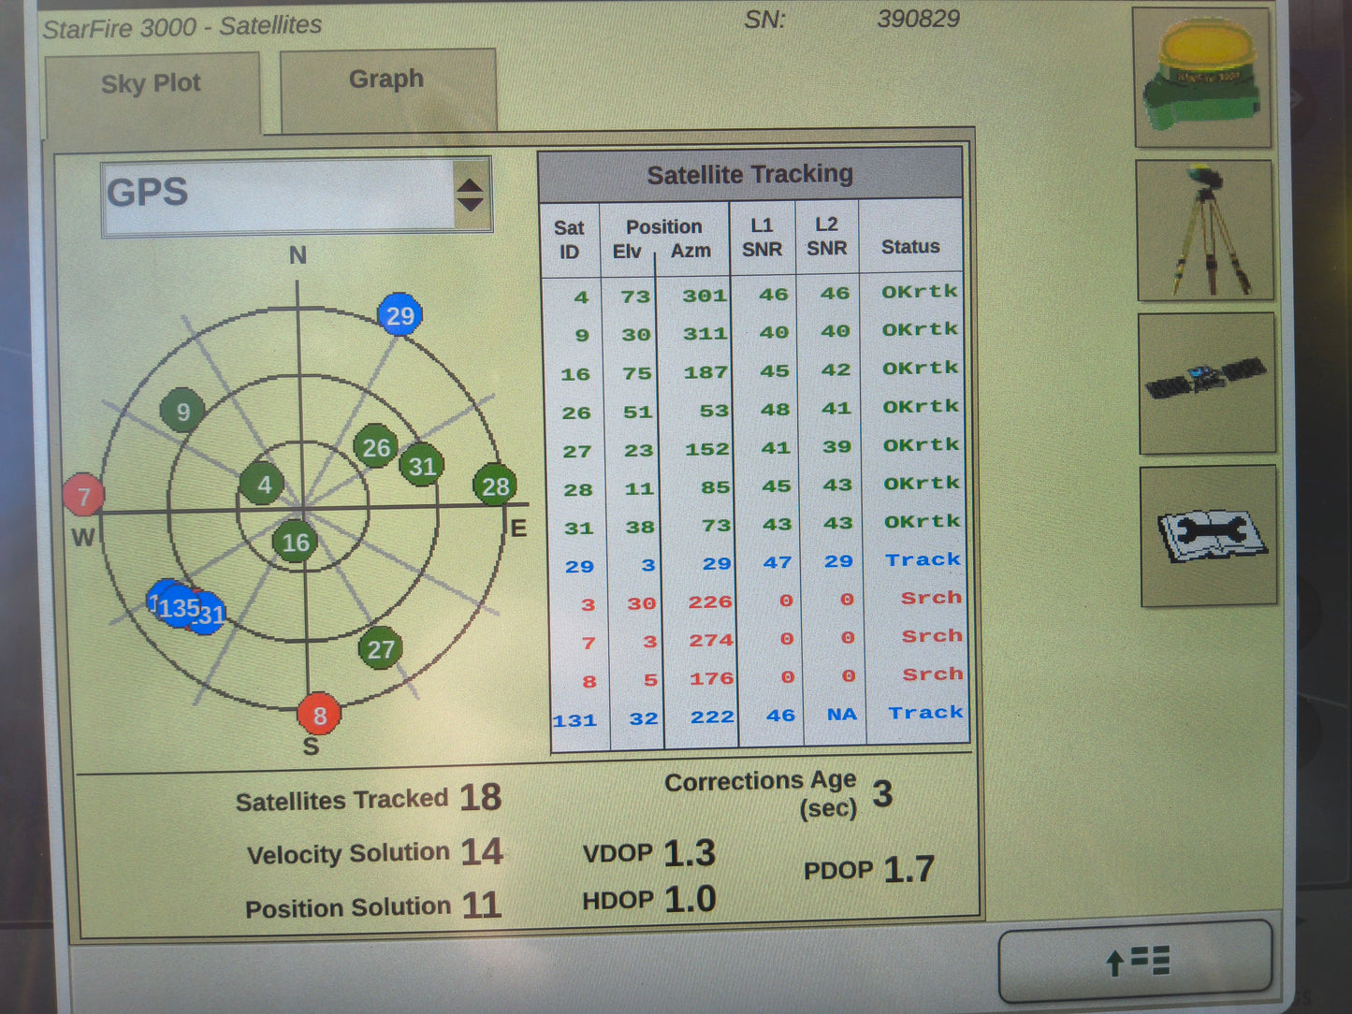This screenshot has height=1014, width=1352.
Task: Open the tripod base station setup icon
Action: click(x=1205, y=229)
